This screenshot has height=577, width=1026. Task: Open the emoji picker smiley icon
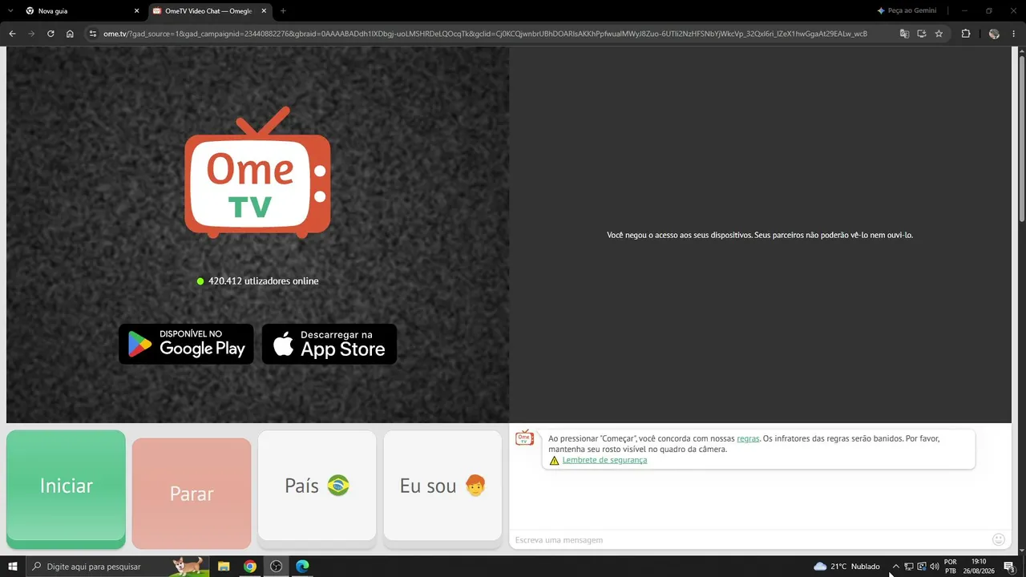(x=999, y=539)
